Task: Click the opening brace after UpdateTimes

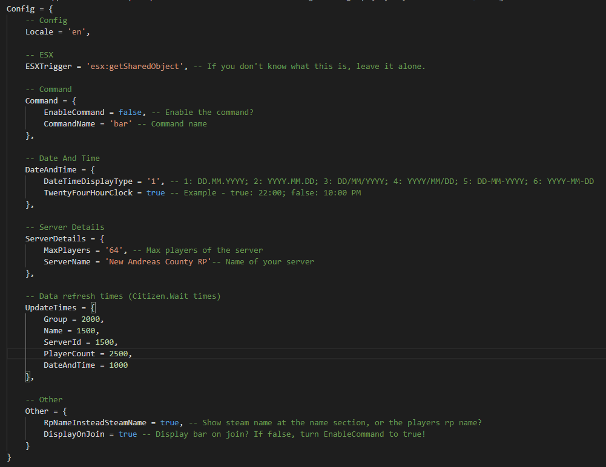Action: coord(93,308)
